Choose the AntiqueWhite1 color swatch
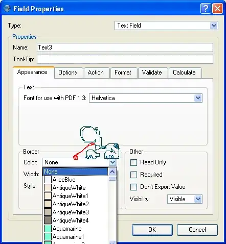This screenshot has height=244, width=226. 48,196
